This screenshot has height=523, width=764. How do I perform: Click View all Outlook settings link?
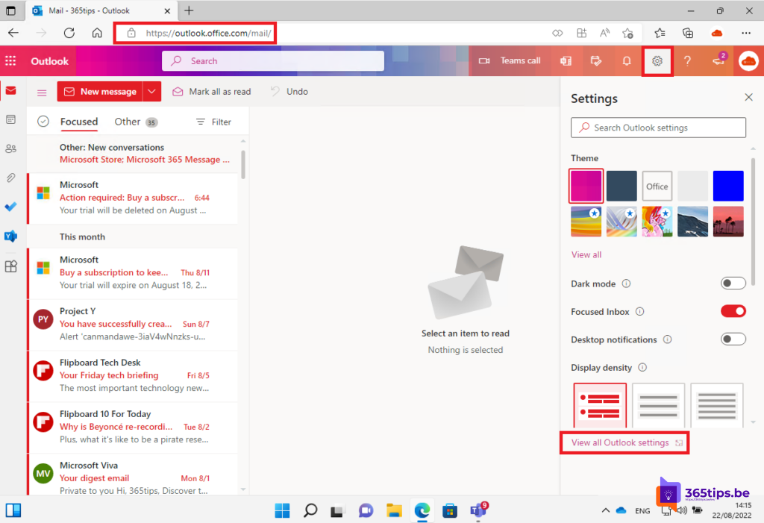click(620, 442)
